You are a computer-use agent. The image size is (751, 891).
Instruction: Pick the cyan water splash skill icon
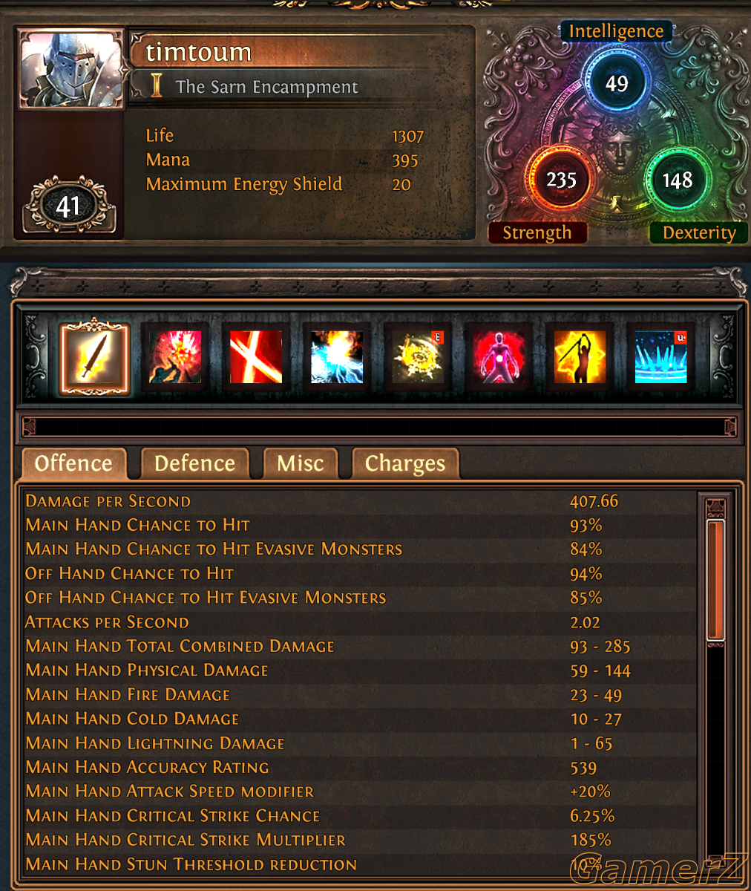[x=660, y=357]
